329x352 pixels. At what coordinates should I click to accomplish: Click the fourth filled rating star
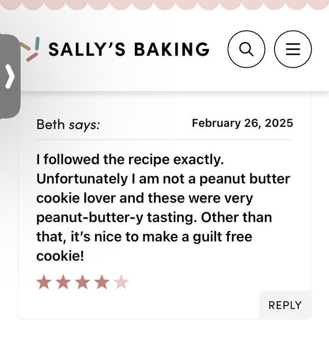click(x=102, y=282)
